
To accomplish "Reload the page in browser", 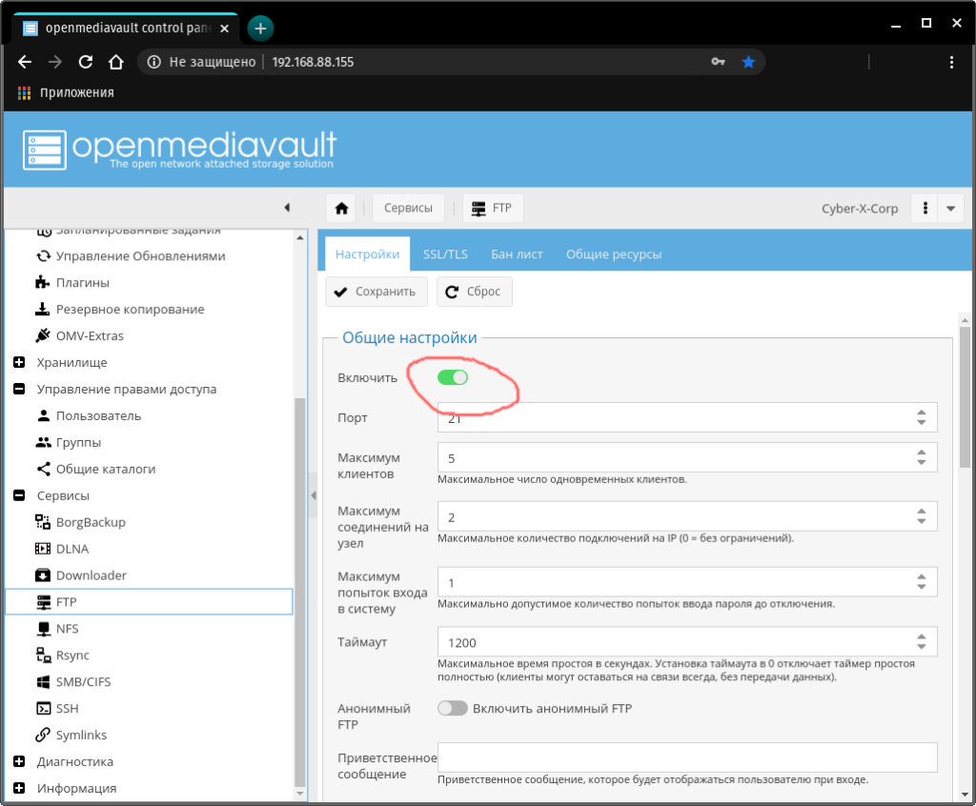I will coord(86,62).
